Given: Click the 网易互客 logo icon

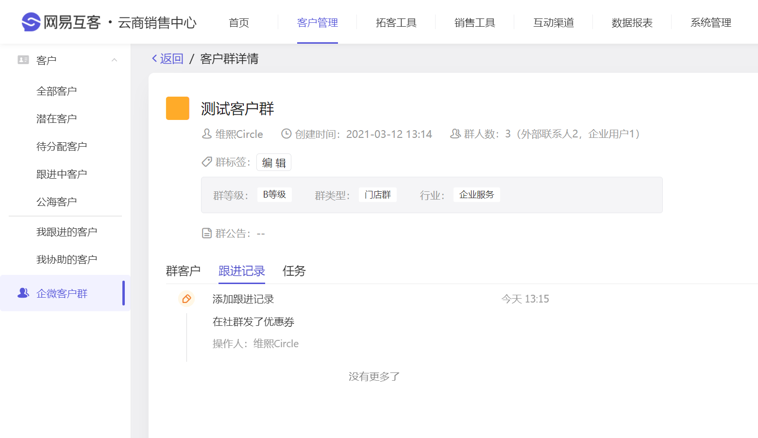Looking at the screenshot, I should point(31,22).
